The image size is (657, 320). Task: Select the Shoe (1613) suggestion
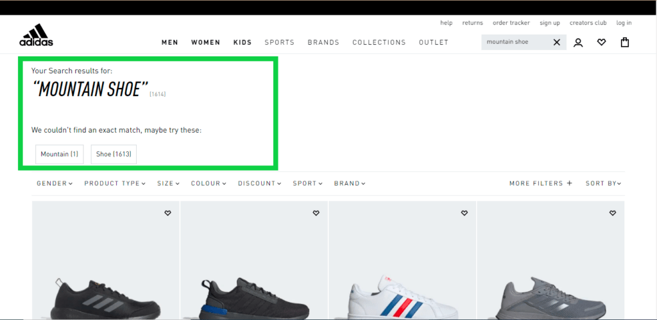tap(114, 154)
